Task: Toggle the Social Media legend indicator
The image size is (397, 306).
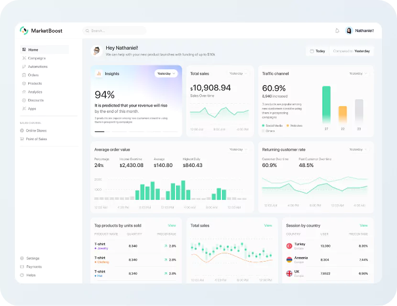Action: pyautogui.click(x=264, y=126)
